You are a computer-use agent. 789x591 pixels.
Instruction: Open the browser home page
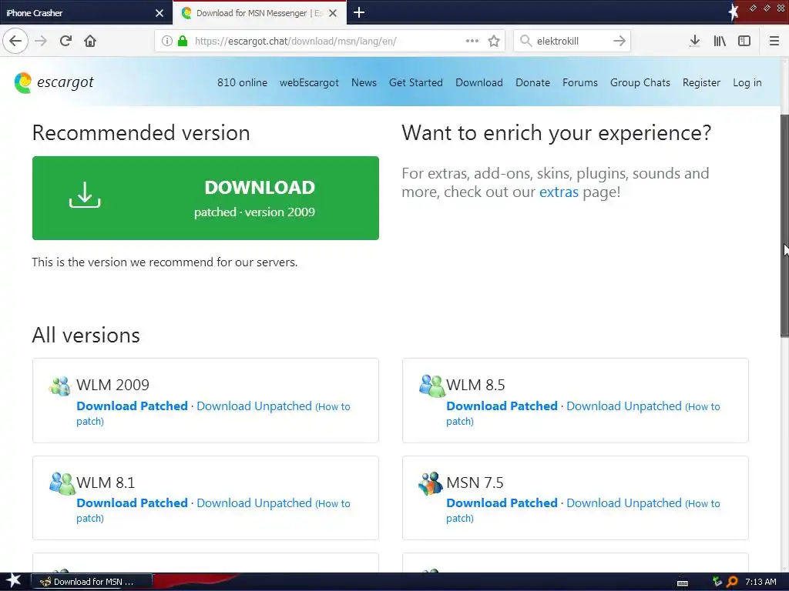coord(90,41)
